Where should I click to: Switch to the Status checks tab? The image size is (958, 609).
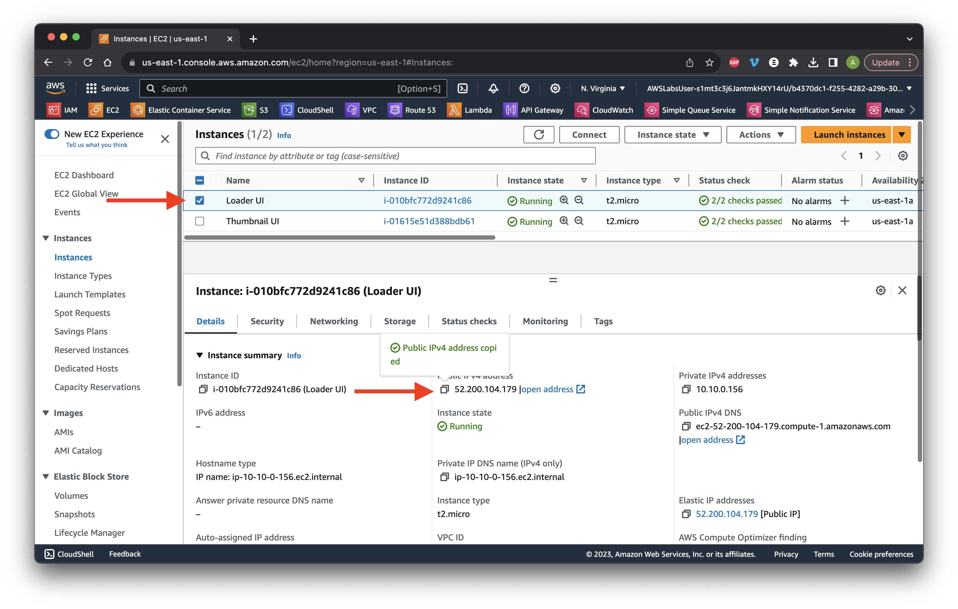[x=469, y=321]
